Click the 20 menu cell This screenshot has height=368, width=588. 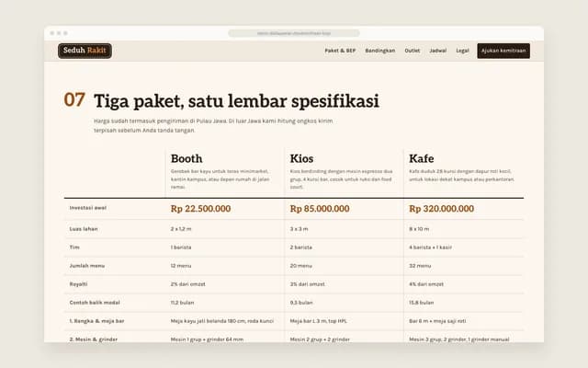(x=300, y=266)
